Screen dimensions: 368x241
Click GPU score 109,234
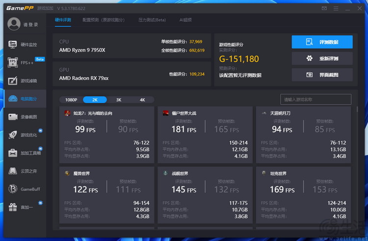(x=197, y=74)
